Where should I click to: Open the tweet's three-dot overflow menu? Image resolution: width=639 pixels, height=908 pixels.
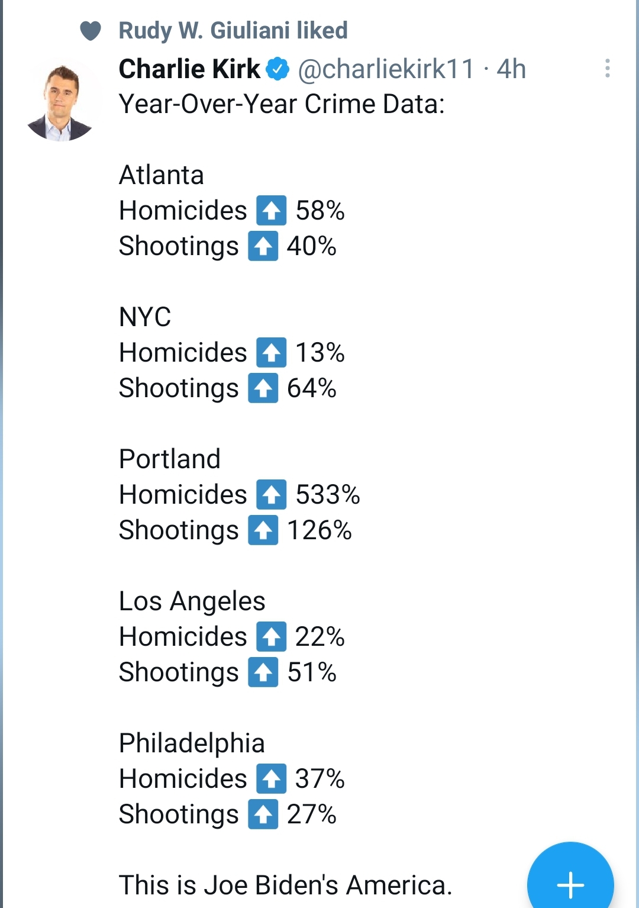point(607,69)
